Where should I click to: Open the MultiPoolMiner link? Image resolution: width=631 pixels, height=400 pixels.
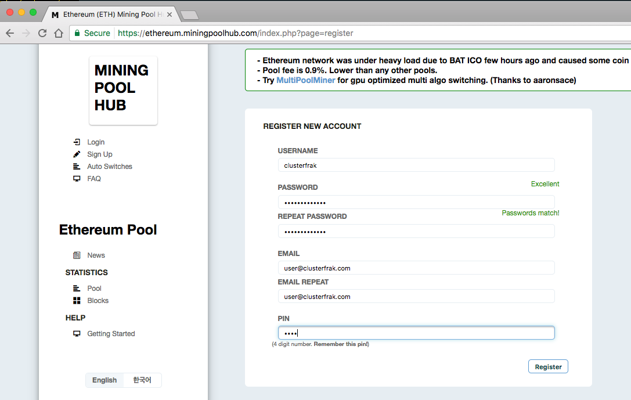coord(305,80)
